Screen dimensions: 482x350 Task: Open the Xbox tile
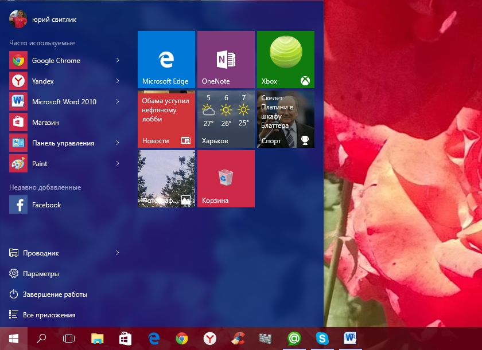tap(285, 59)
